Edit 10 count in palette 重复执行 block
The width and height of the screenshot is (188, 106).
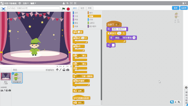coord(83,38)
